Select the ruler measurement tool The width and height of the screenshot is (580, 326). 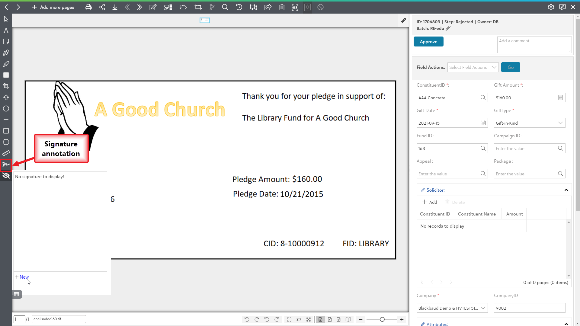click(6, 153)
